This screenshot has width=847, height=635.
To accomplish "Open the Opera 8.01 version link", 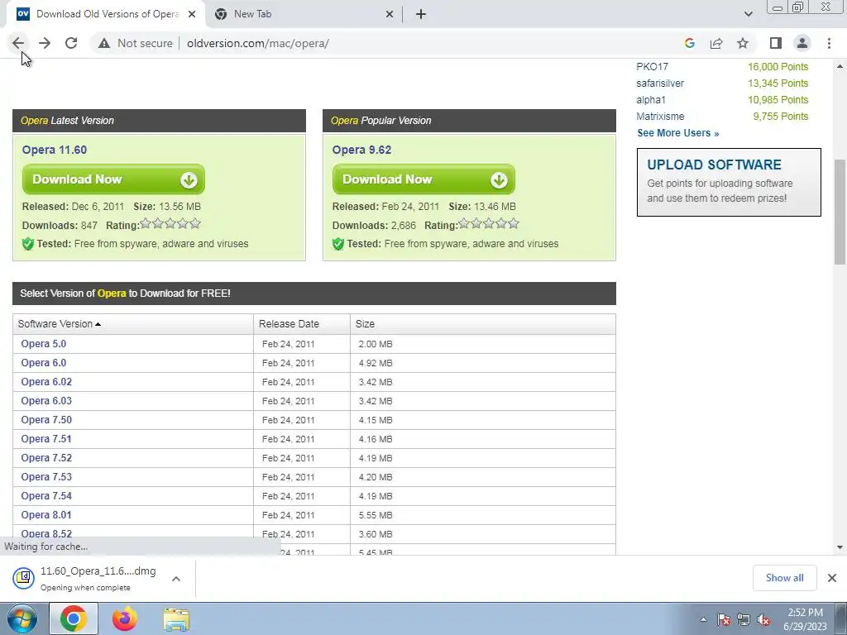I will pos(46,515).
